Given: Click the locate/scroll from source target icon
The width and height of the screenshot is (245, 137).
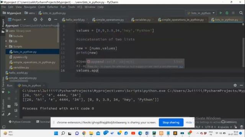Looking at the screenshot, I should pos(35,19).
